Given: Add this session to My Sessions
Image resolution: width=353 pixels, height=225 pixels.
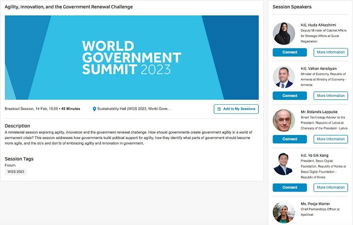Looking at the screenshot, I should pos(236,109).
